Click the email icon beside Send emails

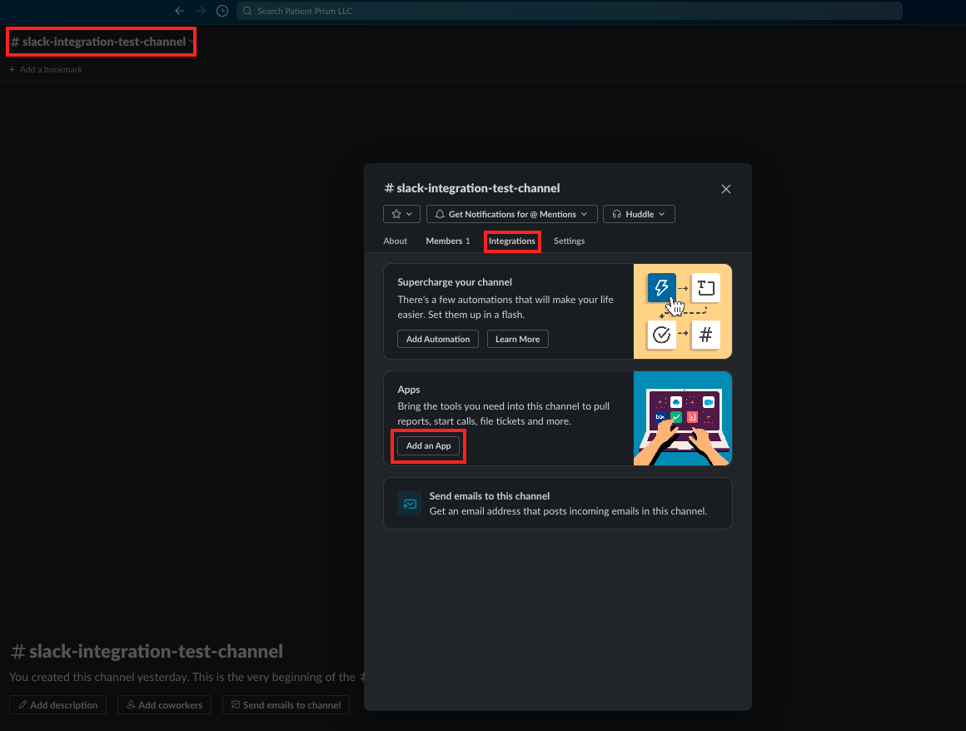coord(409,504)
